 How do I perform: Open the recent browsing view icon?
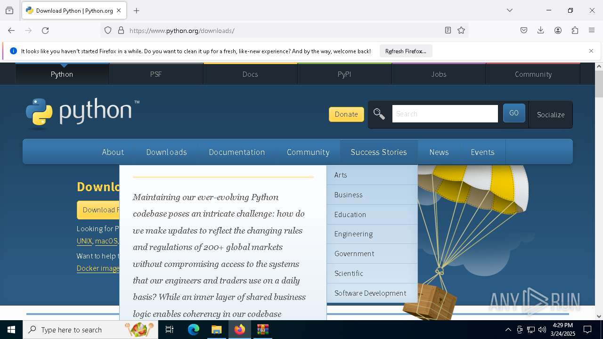pos(9,10)
